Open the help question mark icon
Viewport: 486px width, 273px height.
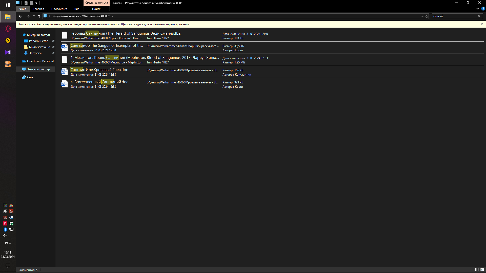point(483,9)
